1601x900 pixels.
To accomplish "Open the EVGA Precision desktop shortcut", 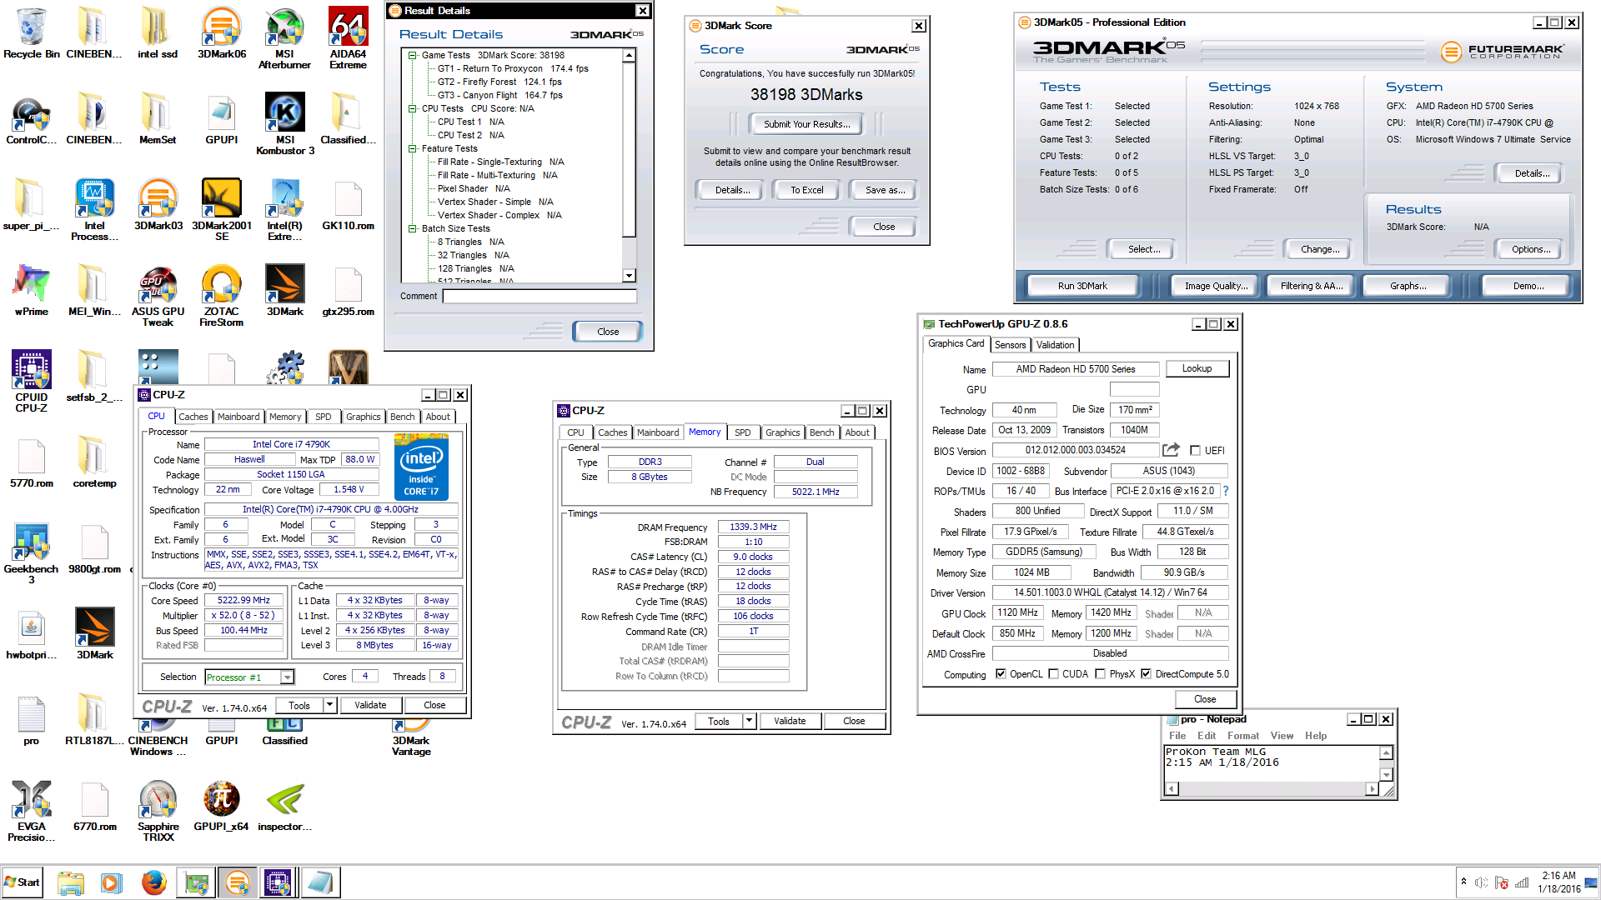I will (31, 811).
